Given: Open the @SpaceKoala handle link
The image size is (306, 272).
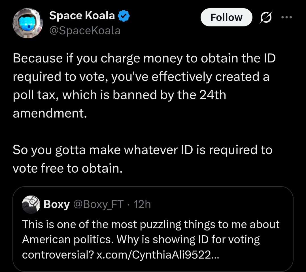Looking at the screenshot, I should [85, 31].
